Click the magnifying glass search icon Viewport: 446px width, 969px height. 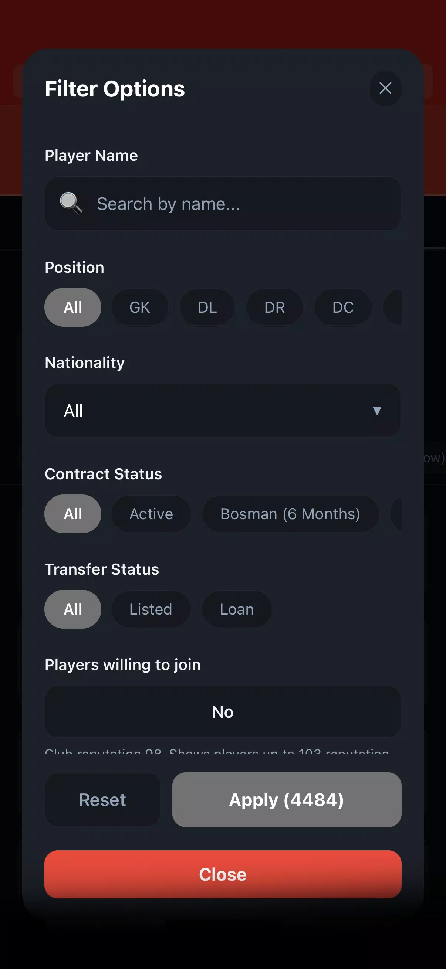click(71, 203)
